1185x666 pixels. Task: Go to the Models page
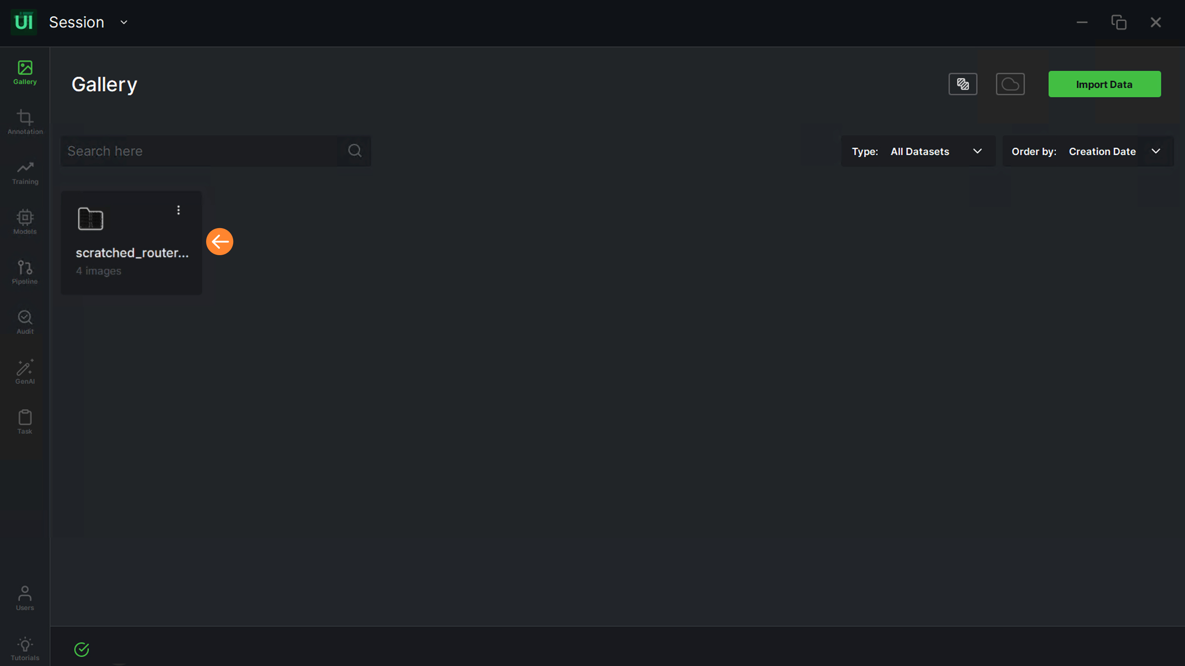pyautogui.click(x=25, y=222)
